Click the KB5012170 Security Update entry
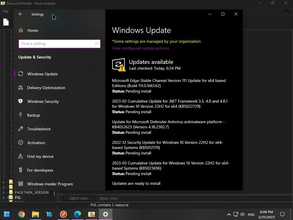The height and width of the screenshot is (220, 293). coord(168,148)
